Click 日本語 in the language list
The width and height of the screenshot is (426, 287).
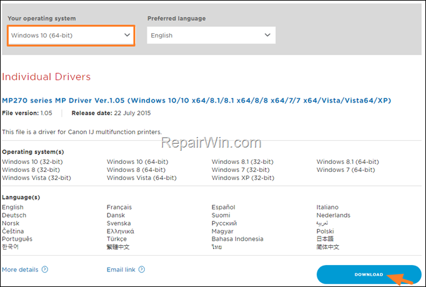(325, 239)
